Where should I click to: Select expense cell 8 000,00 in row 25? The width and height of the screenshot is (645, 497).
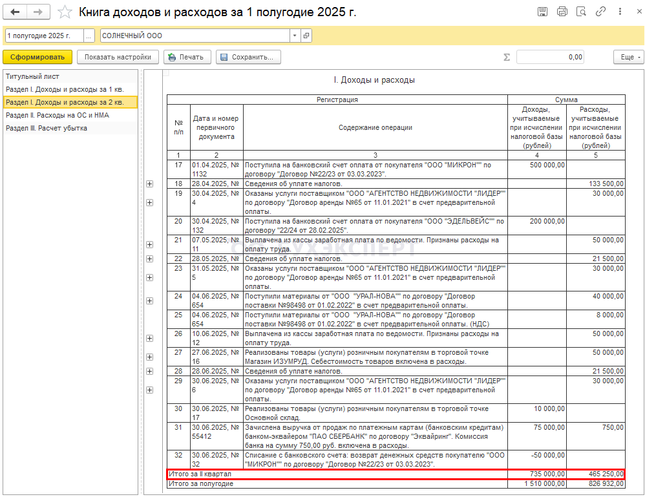pos(596,319)
